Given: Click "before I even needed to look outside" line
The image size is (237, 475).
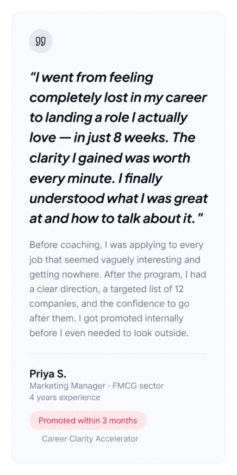Looking at the screenshot, I should (x=109, y=333).
